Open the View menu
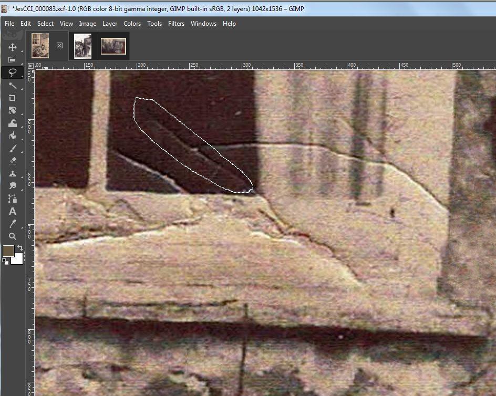Screen dimensions: 496x396 click(x=66, y=24)
